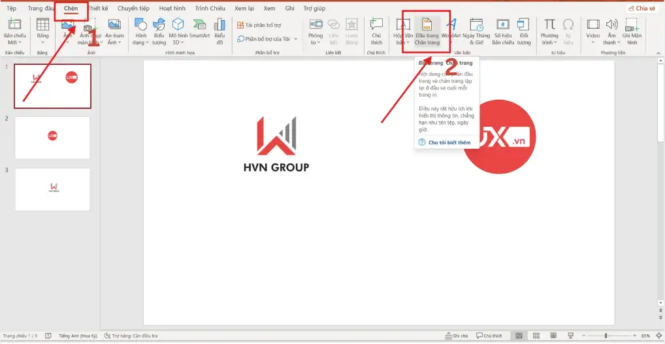This screenshot has width=665, height=344.
Task: Open the Trợ giúp help tab
Action: (314, 8)
